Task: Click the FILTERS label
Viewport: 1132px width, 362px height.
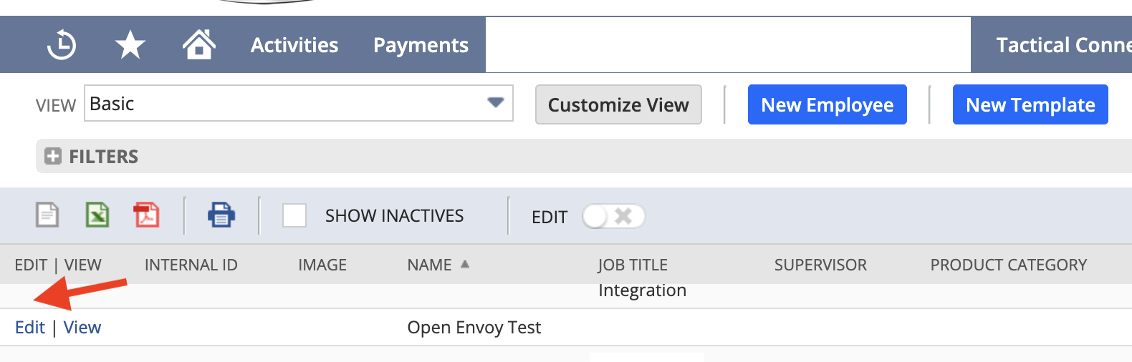Action: pos(104,156)
